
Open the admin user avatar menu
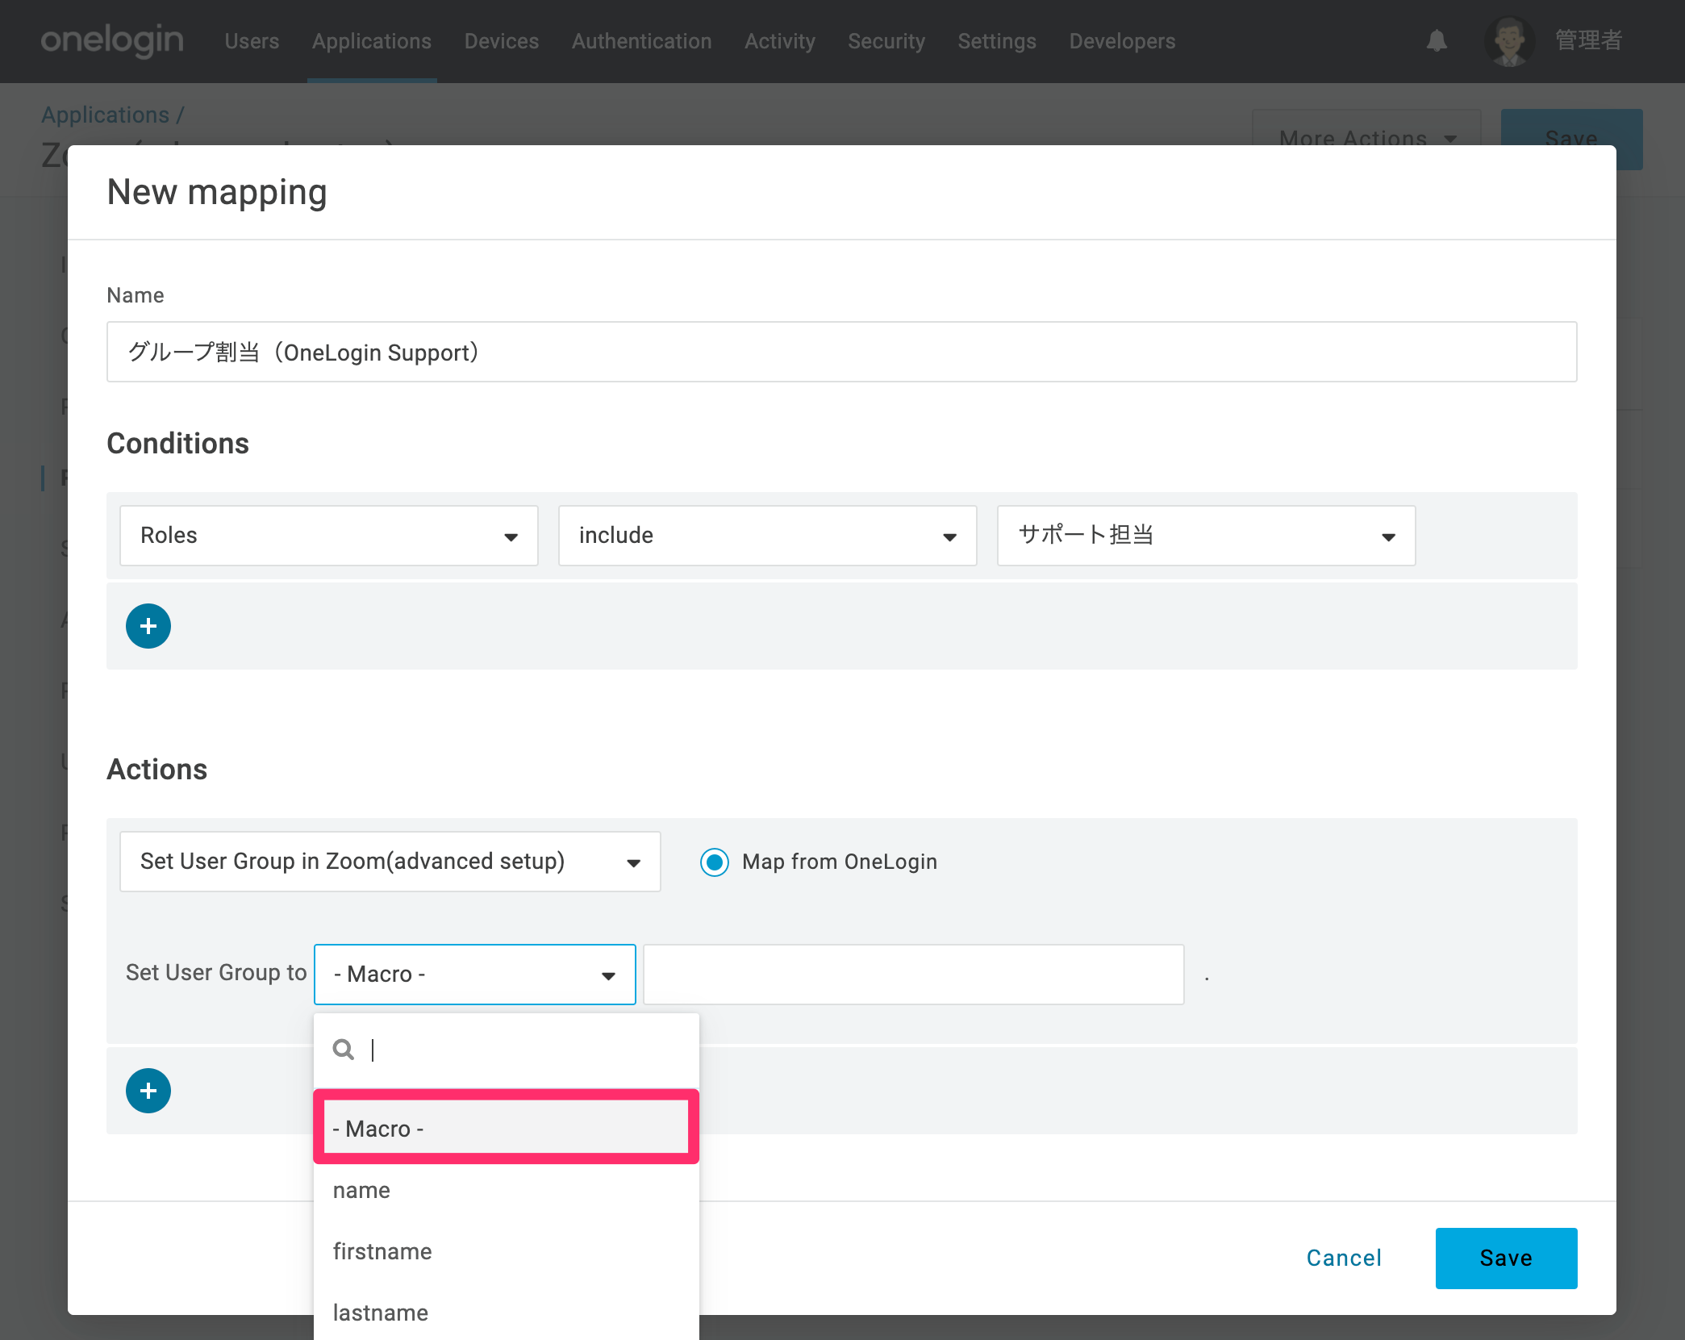pos(1508,40)
